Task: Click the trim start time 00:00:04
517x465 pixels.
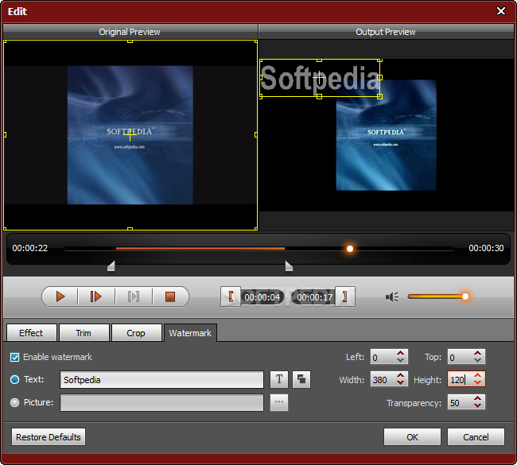Action: click(262, 297)
